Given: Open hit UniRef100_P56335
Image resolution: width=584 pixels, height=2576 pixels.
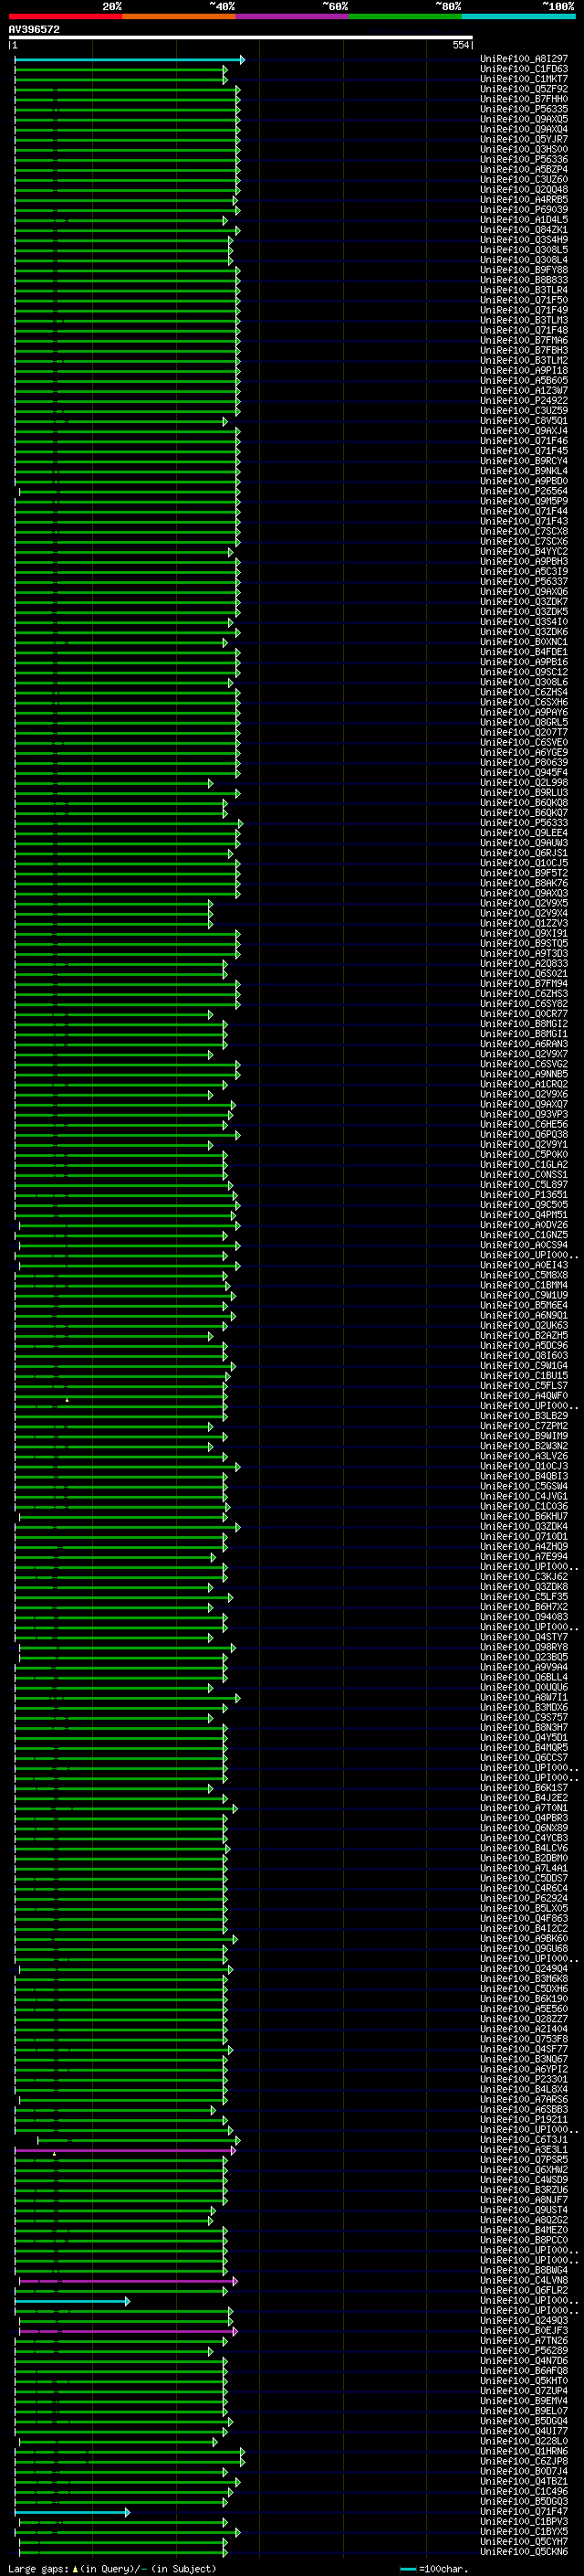Looking at the screenshot, I should point(524,109).
